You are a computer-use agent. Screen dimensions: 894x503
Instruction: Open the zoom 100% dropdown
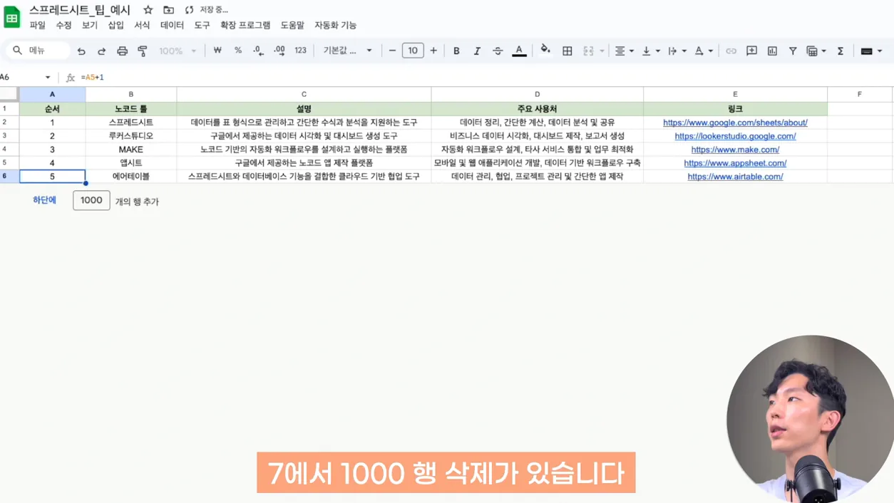click(x=177, y=51)
